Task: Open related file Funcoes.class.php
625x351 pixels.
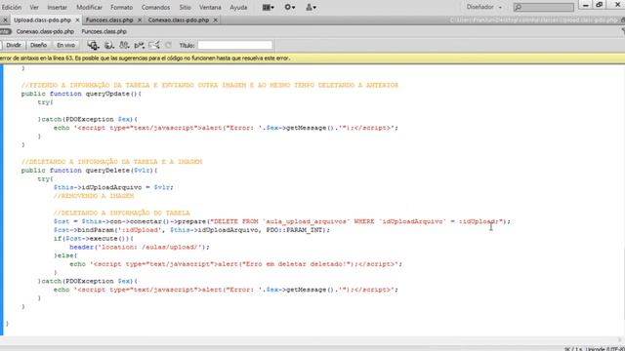Action: (x=104, y=31)
